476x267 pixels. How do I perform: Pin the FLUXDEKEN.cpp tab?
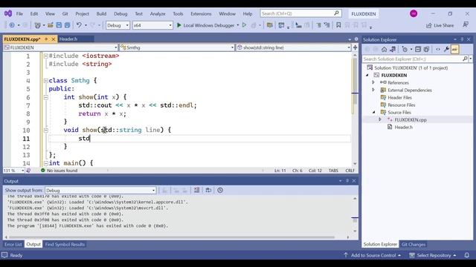click(46, 39)
